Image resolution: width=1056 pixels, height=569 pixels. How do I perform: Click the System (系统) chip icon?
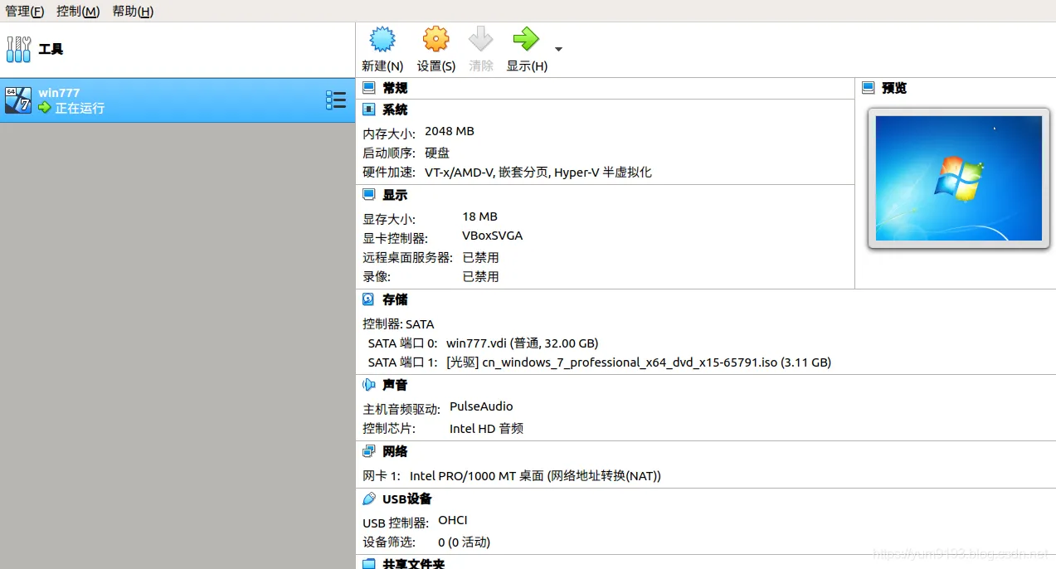pos(369,109)
